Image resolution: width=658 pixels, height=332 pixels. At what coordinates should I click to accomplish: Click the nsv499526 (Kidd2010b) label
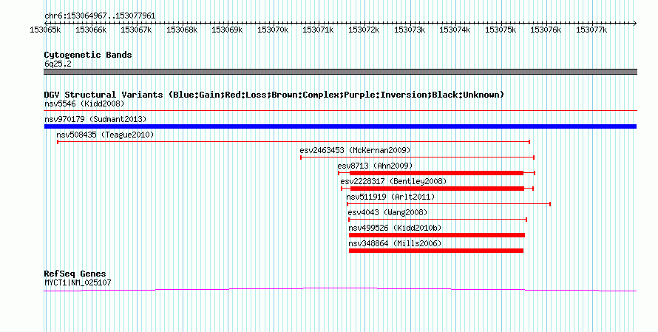pyautogui.click(x=396, y=228)
